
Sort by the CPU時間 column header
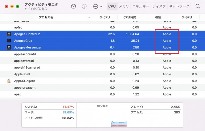coord(129,17)
